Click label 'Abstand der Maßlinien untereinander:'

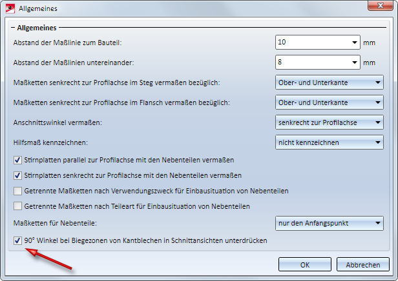(x=74, y=63)
